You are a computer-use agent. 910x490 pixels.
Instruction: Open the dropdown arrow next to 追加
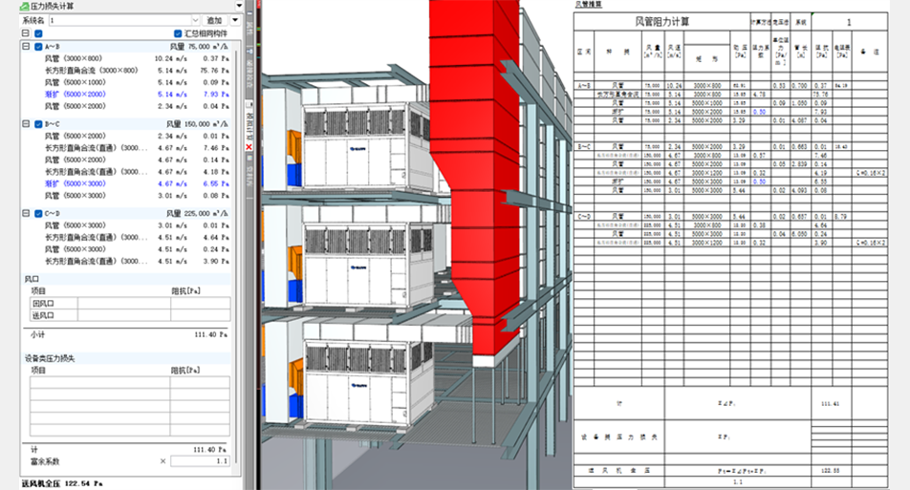(x=236, y=19)
